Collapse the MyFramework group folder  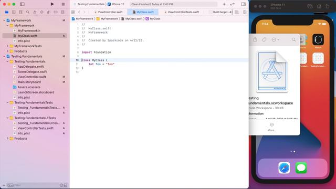(7, 26)
